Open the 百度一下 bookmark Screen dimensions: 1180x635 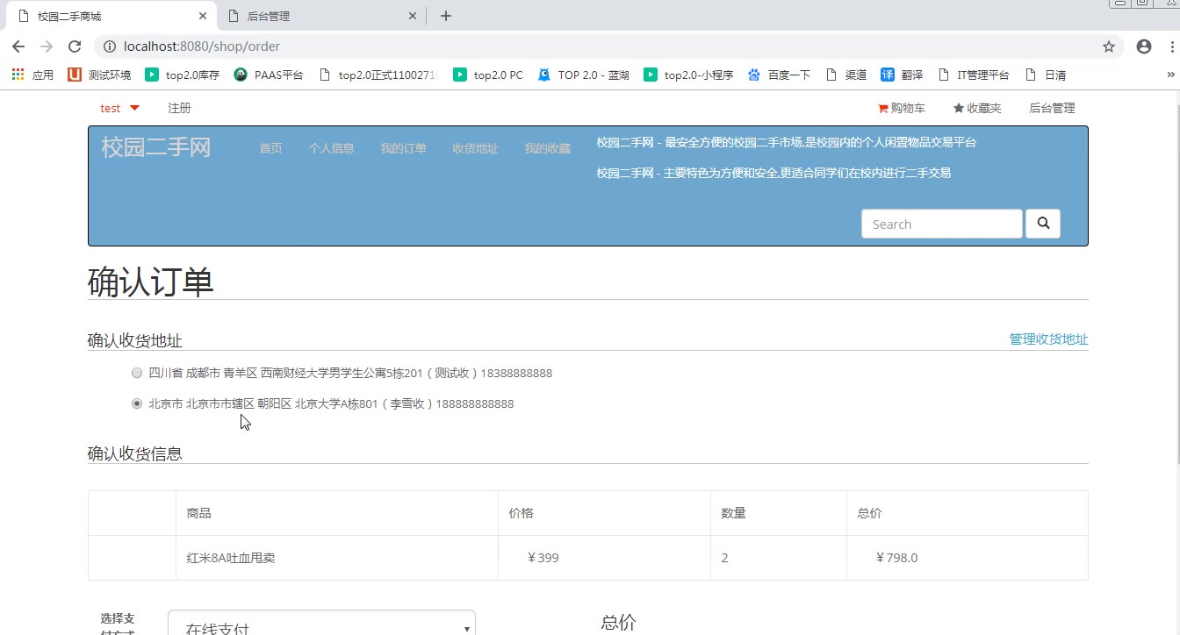pos(779,75)
